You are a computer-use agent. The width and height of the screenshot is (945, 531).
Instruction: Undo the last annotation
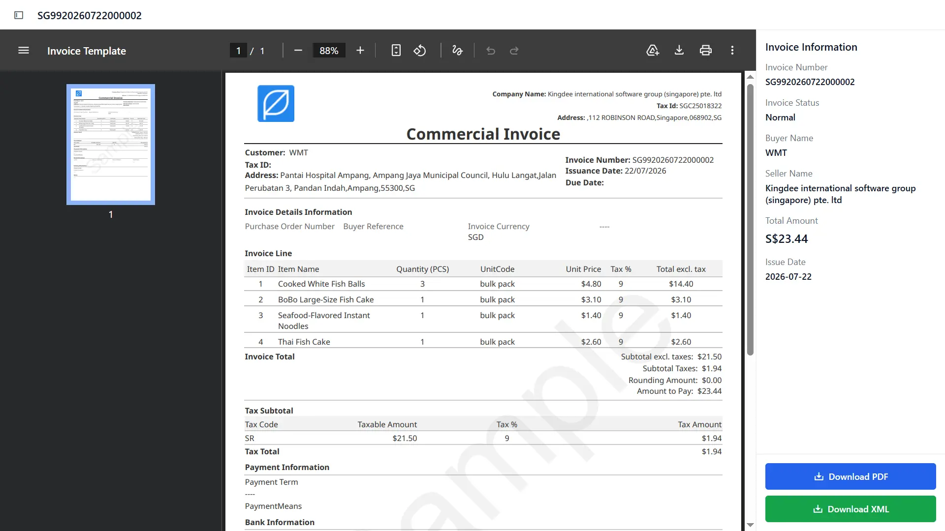point(491,51)
